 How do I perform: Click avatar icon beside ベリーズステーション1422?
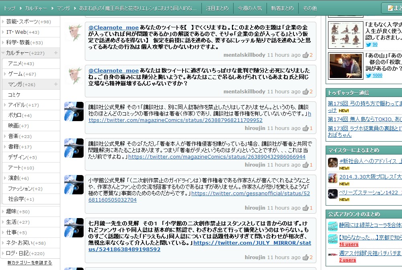(333, 194)
